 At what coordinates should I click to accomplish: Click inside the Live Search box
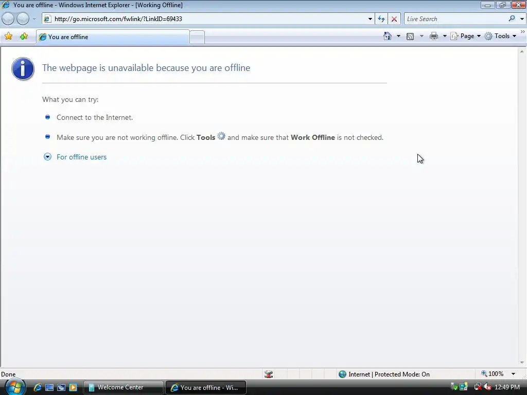click(x=455, y=19)
